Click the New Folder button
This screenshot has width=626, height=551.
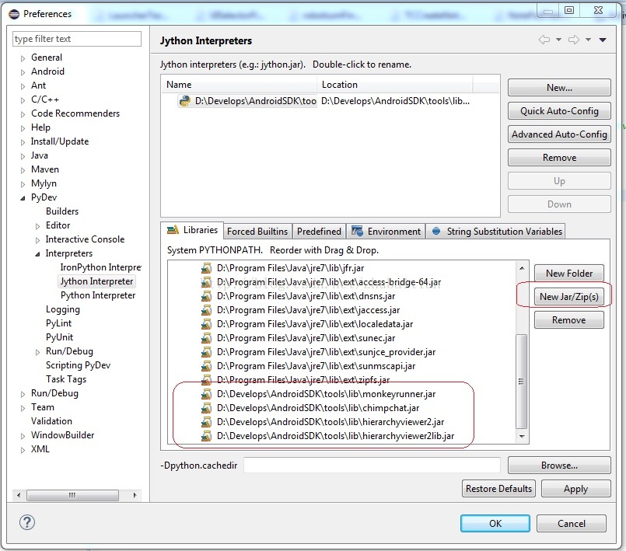pyautogui.click(x=569, y=274)
